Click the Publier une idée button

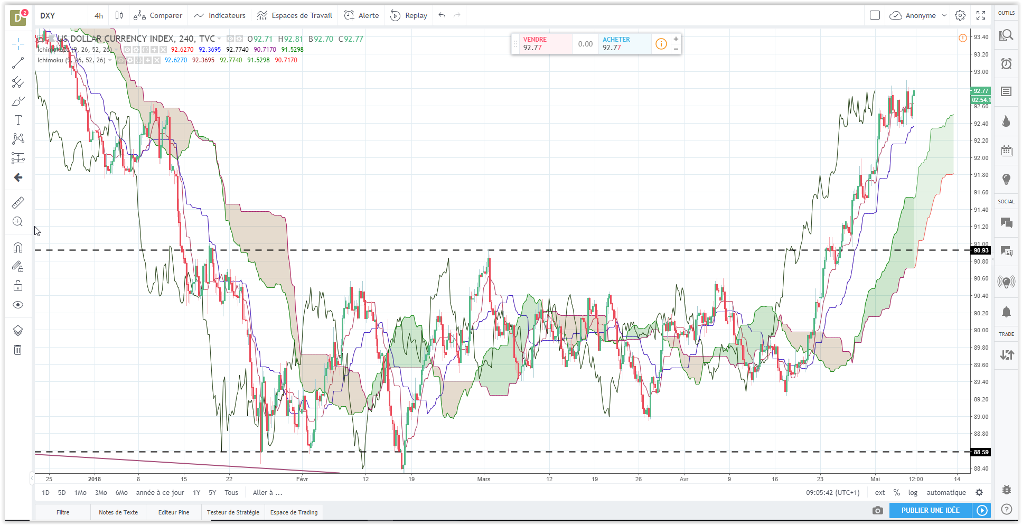pyautogui.click(x=930, y=510)
